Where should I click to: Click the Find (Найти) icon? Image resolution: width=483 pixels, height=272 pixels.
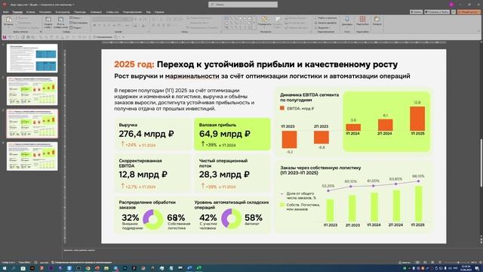[316, 18]
